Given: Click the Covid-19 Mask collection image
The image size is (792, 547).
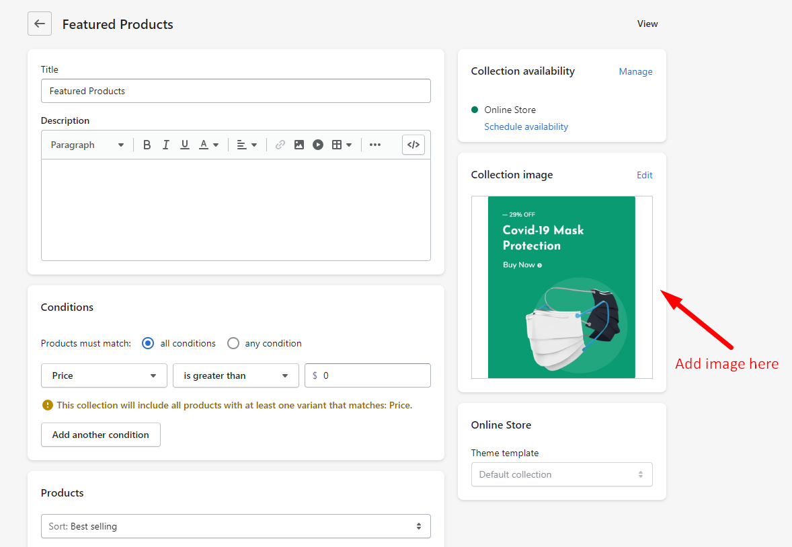Looking at the screenshot, I should click(561, 287).
